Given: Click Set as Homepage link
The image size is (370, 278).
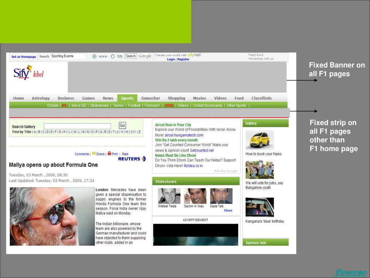Looking at the screenshot, I should click(x=23, y=57).
